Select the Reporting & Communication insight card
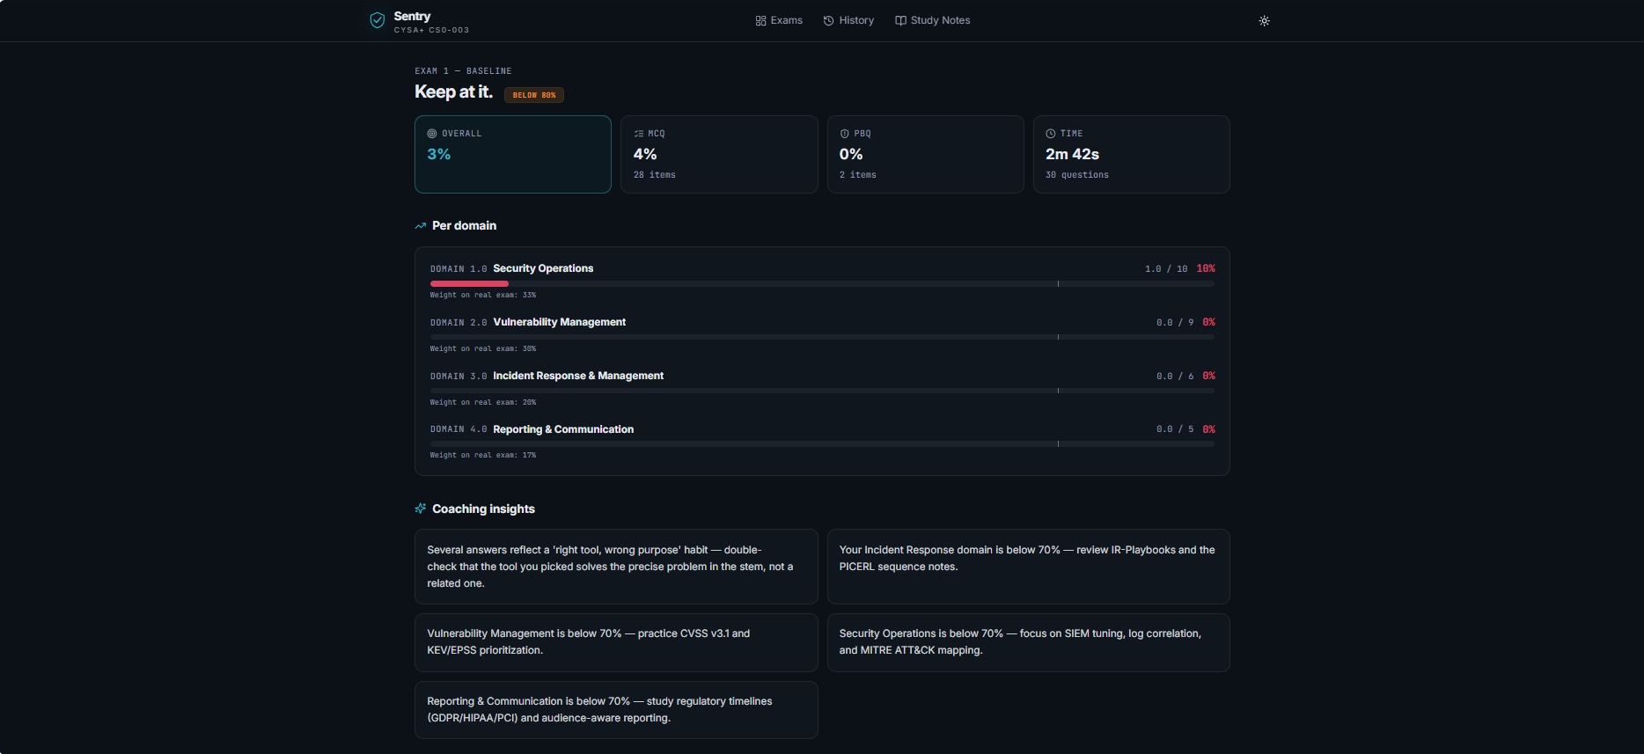The image size is (1644, 754). click(x=615, y=709)
